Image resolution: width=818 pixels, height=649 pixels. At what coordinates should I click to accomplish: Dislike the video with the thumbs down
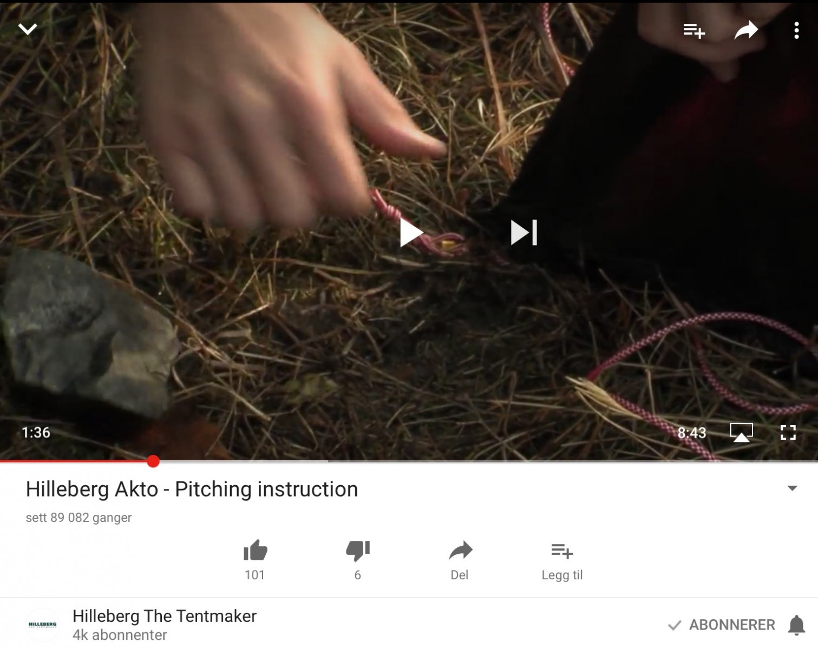tap(358, 560)
